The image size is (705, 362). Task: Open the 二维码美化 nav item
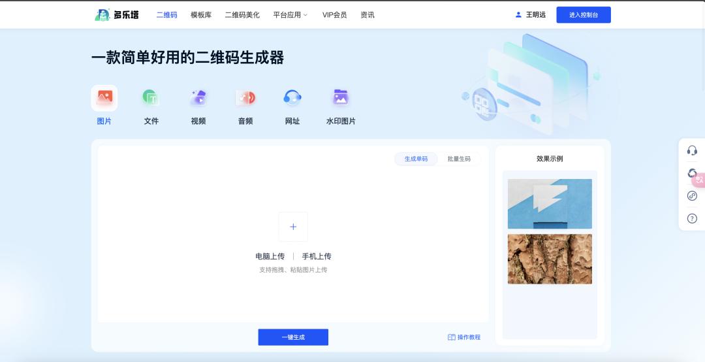(x=242, y=15)
